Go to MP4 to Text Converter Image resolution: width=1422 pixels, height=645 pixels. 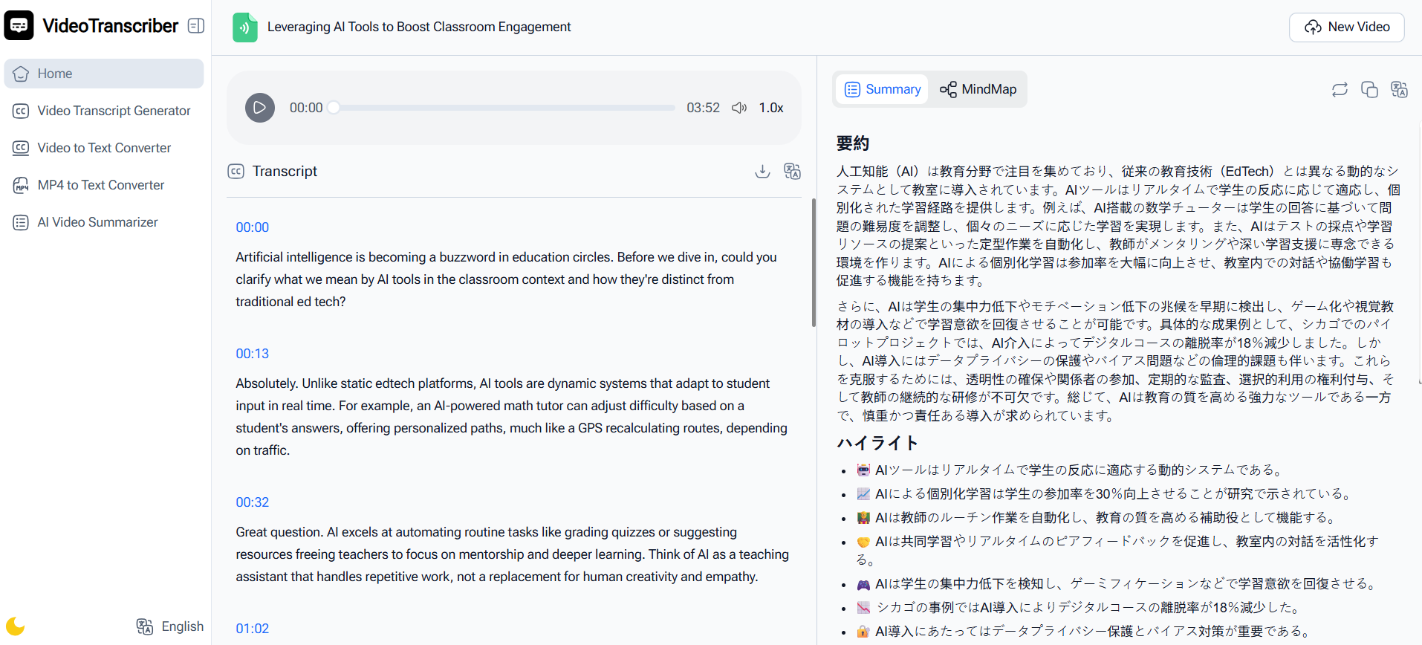click(x=101, y=185)
